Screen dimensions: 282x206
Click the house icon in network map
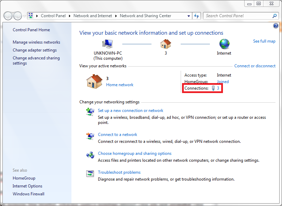(x=166, y=44)
